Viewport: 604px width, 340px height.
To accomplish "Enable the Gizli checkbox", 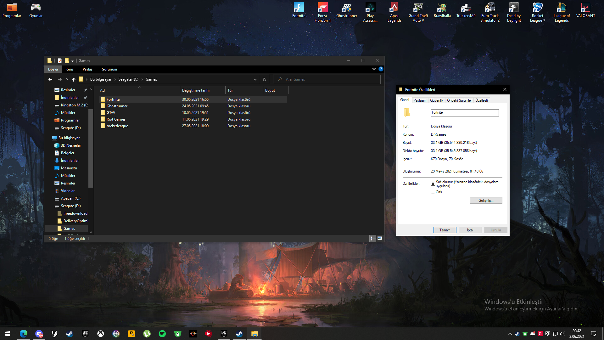I will tap(433, 192).
